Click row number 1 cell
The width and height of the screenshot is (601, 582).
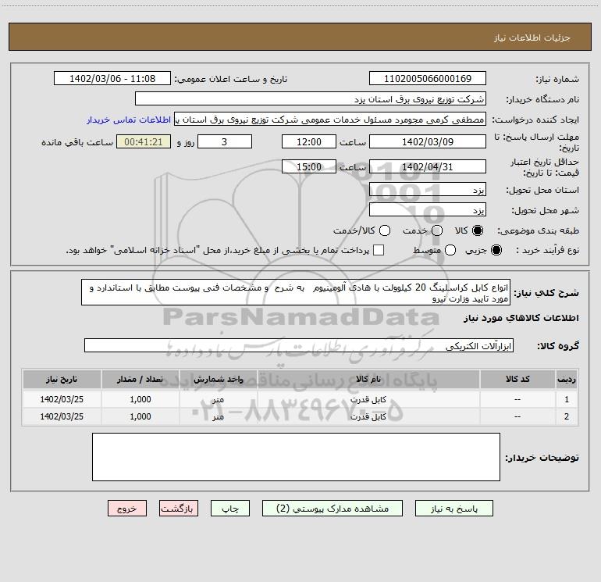tap(567, 399)
